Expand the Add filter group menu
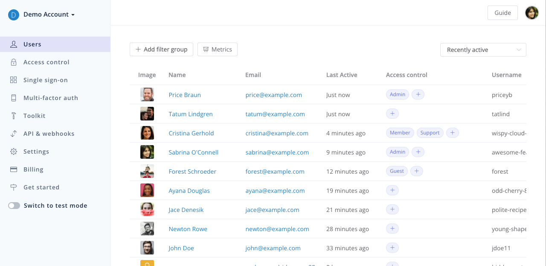The height and width of the screenshot is (266, 546). (161, 49)
